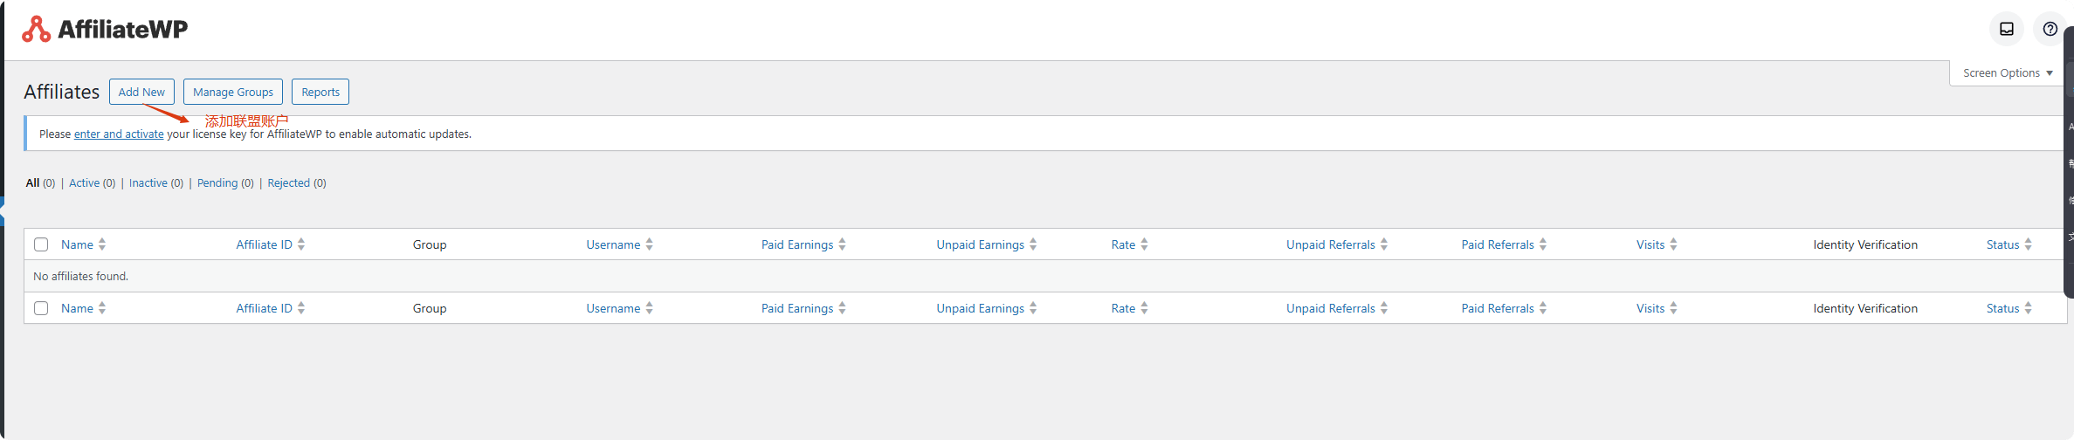Open the Reports button
2074x440 pixels.
pyautogui.click(x=320, y=92)
